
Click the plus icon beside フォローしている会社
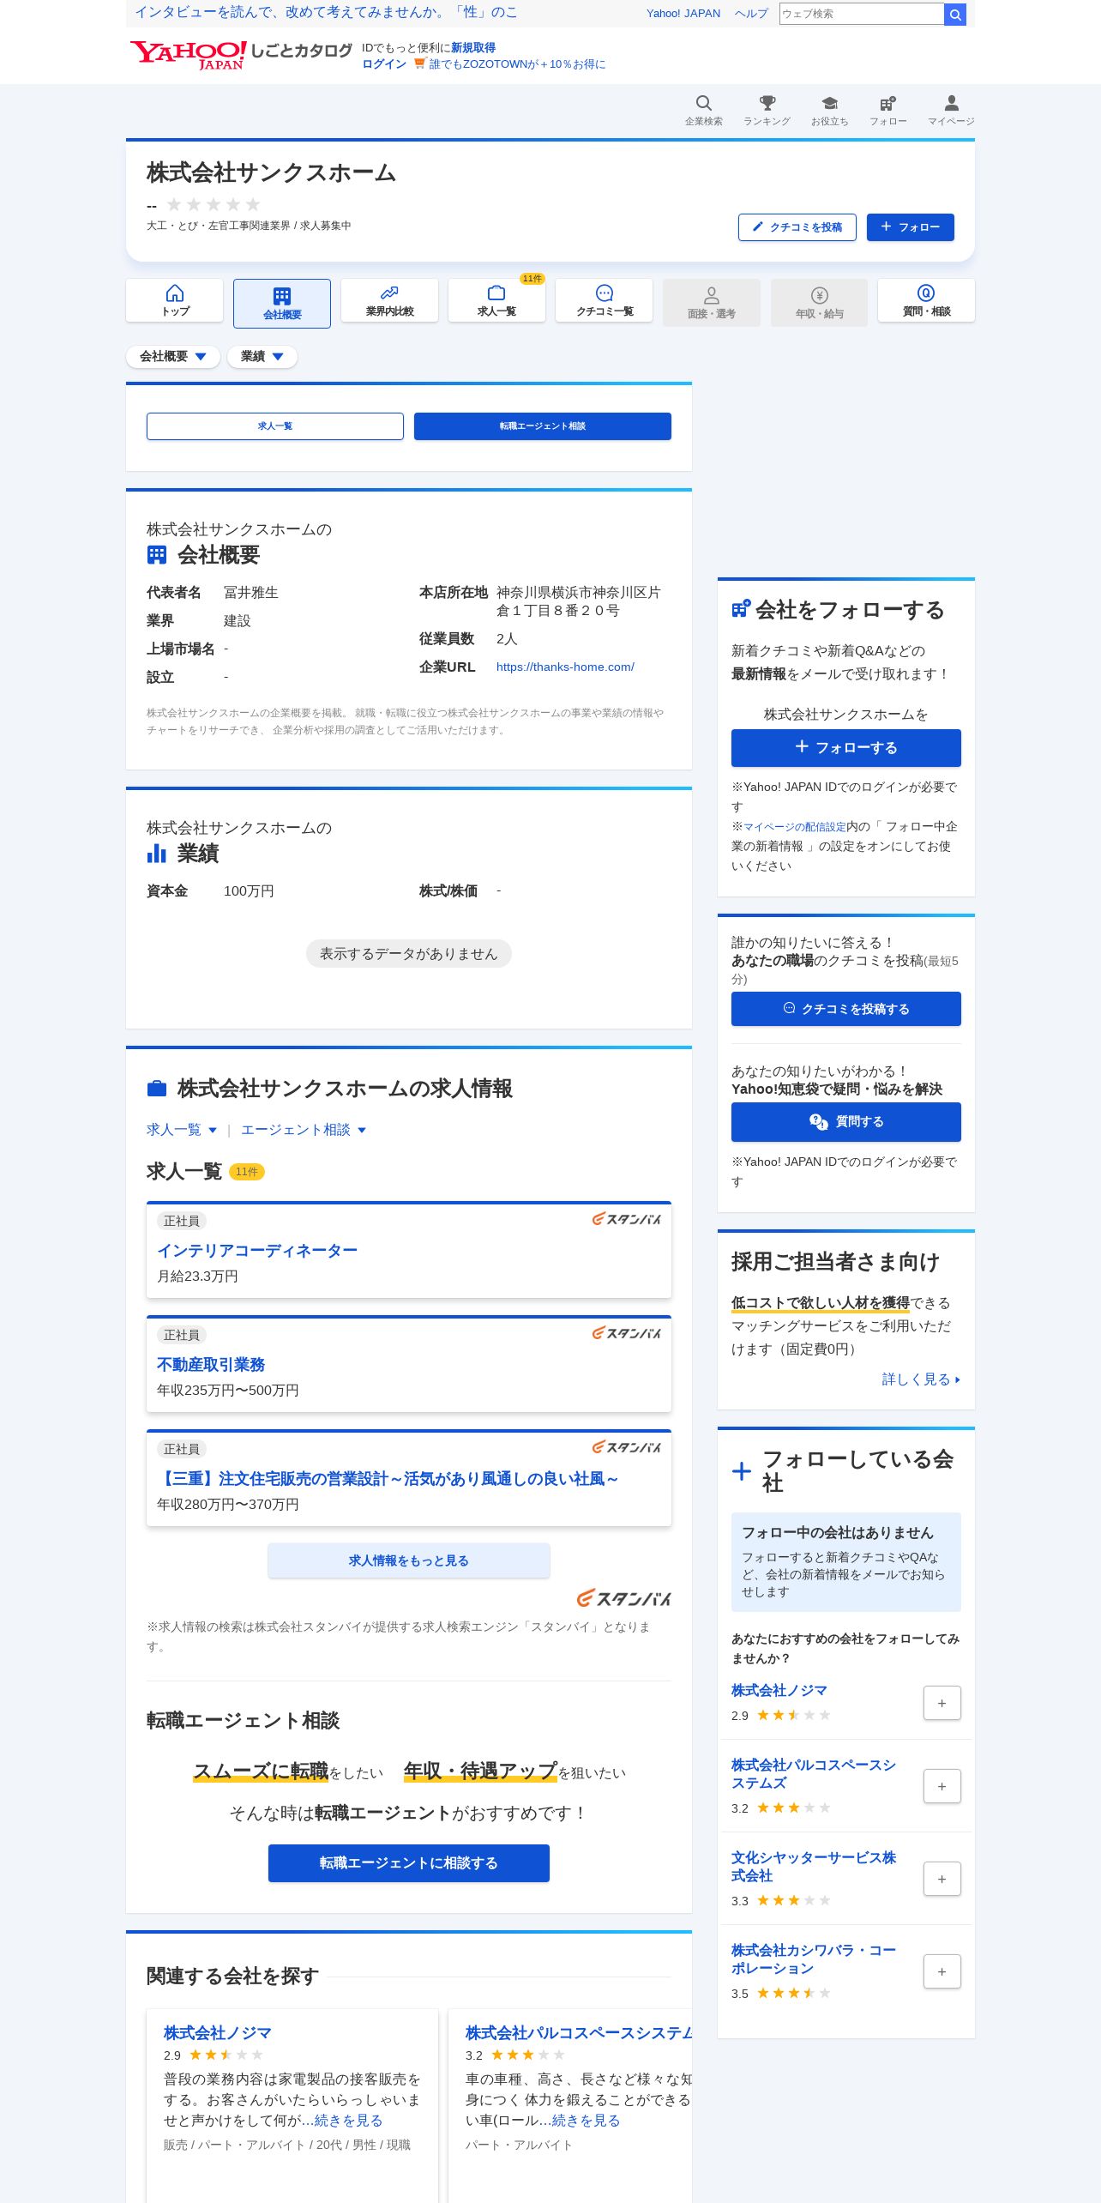coord(742,1471)
